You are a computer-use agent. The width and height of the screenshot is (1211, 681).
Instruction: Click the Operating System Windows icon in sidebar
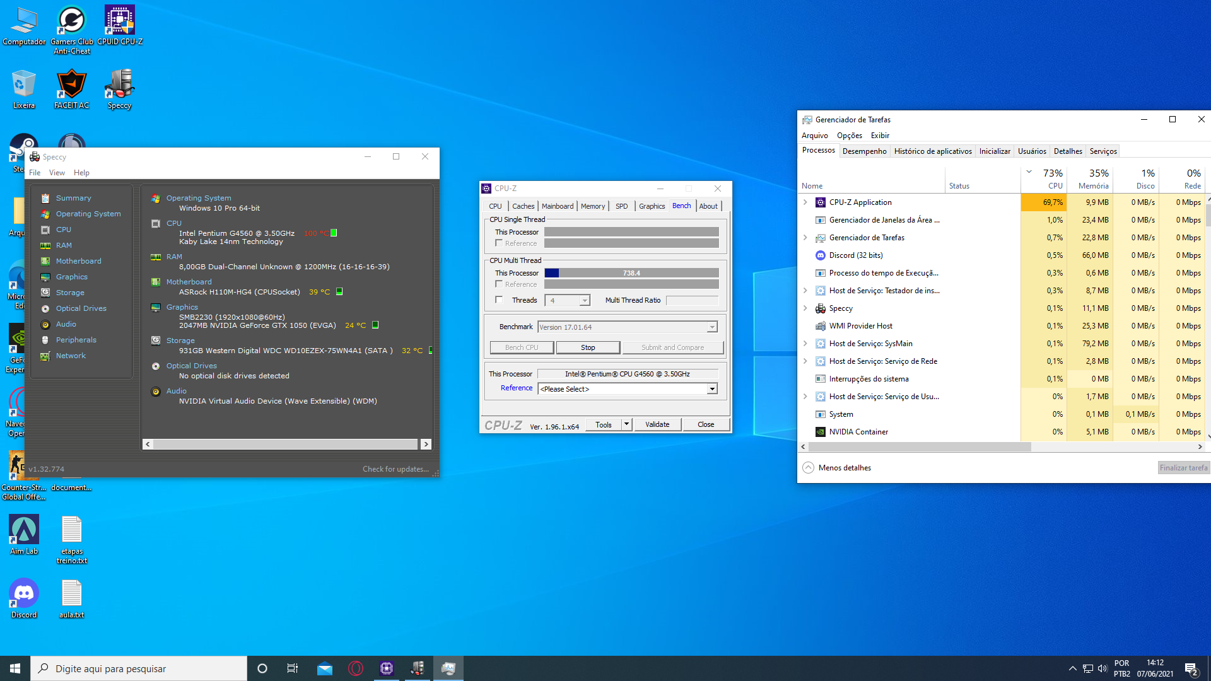[x=45, y=214]
